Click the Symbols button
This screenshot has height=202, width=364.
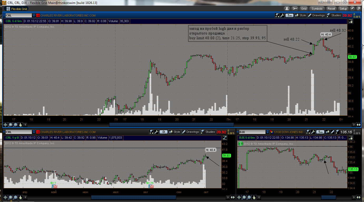click(317, 9)
